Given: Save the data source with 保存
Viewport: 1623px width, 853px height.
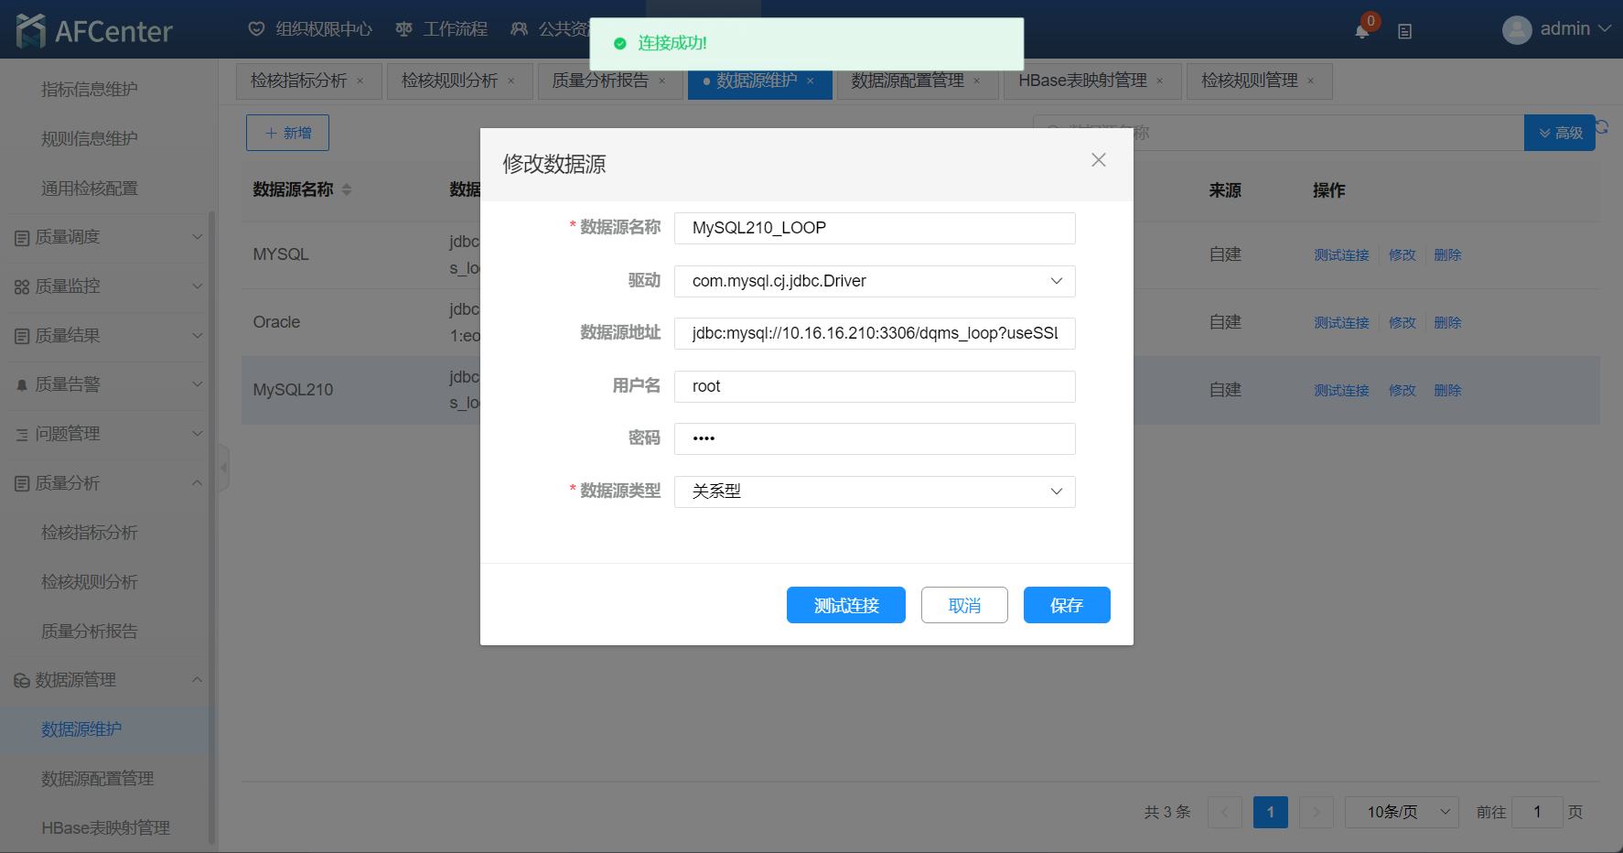Looking at the screenshot, I should click(1066, 605).
